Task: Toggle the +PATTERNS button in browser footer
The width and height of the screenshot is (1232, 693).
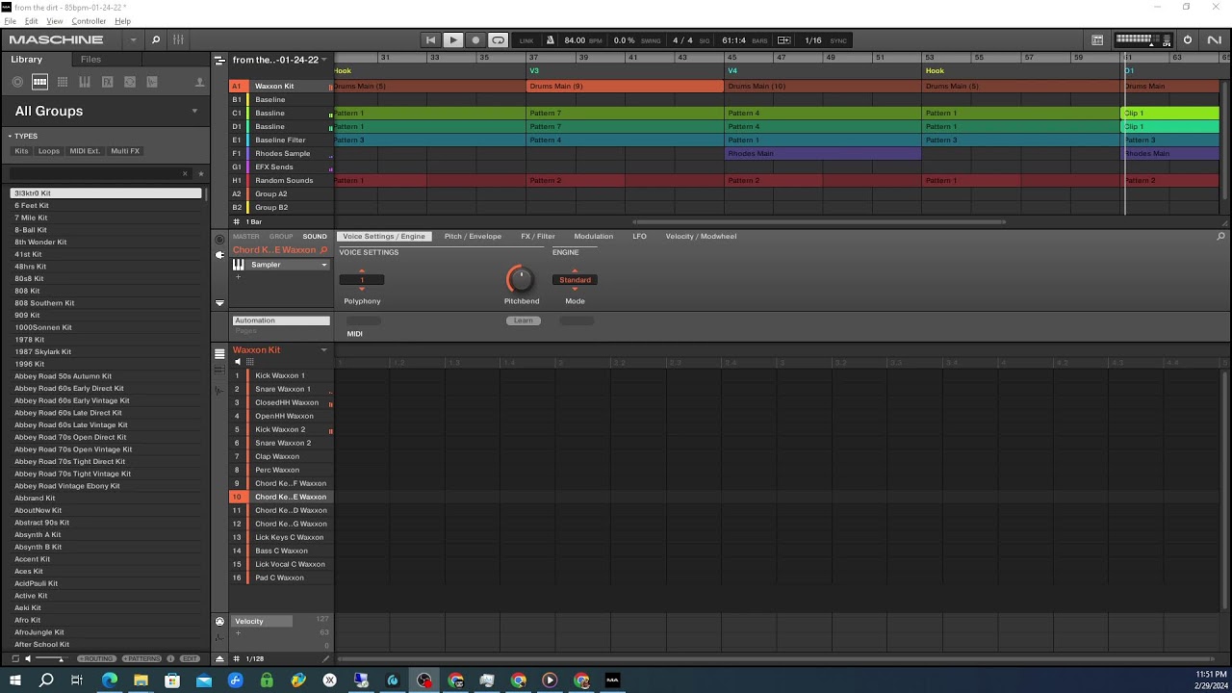Action: 141,658
